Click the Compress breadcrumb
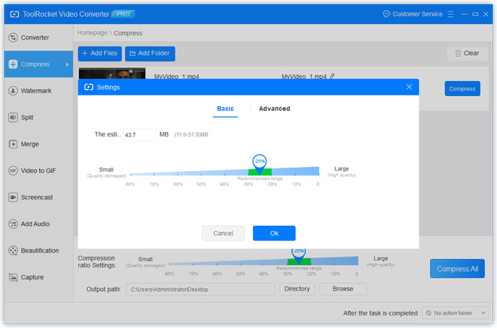 128,33
